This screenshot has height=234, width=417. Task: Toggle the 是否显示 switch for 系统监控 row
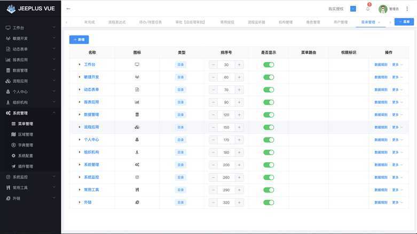pos(269,177)
